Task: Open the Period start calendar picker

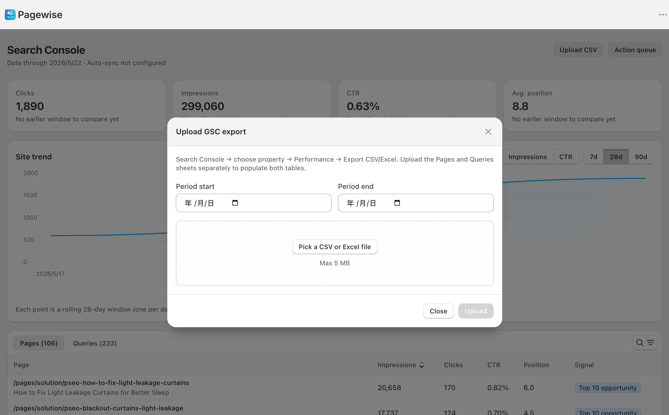Action: 235,203
